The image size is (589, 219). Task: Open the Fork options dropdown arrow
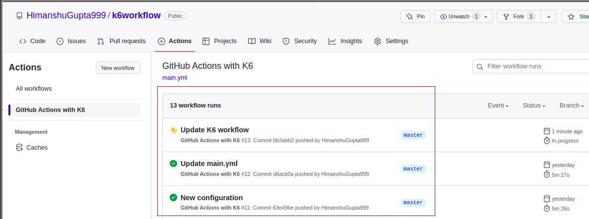(548, 16)
